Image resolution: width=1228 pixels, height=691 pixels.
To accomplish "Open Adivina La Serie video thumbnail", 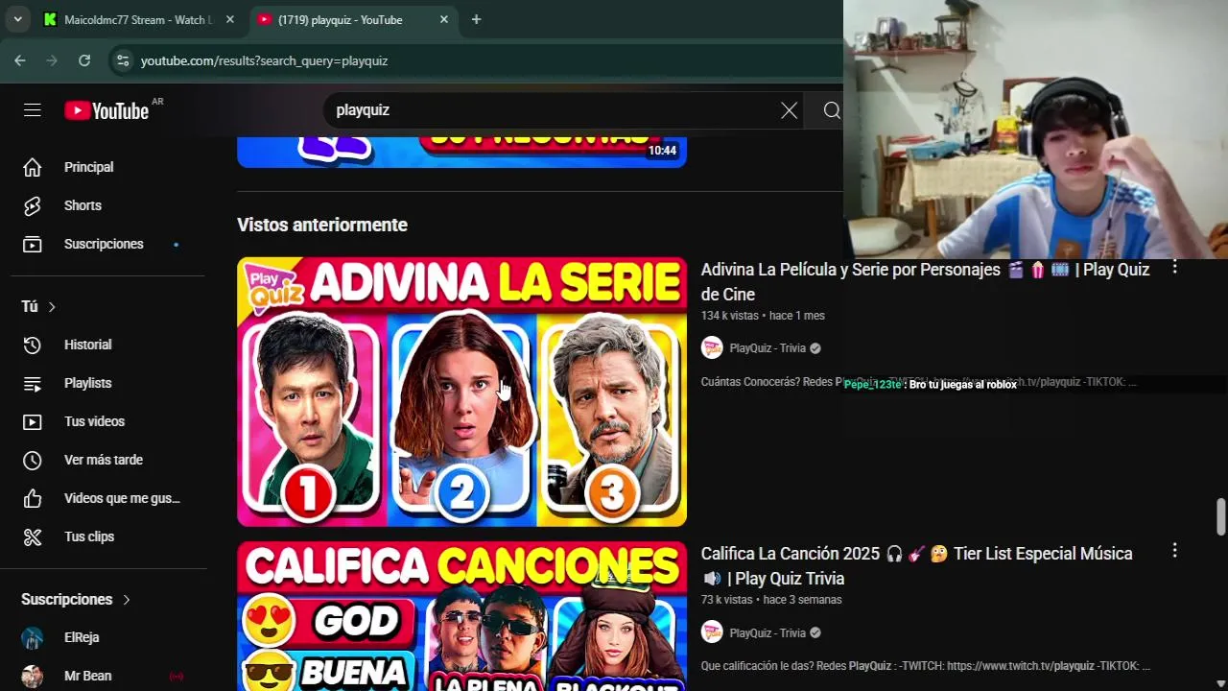I will [462, 392].
